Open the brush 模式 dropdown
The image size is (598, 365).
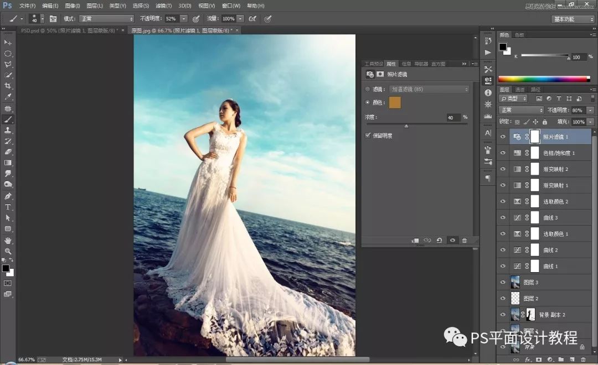coord(106,19)
